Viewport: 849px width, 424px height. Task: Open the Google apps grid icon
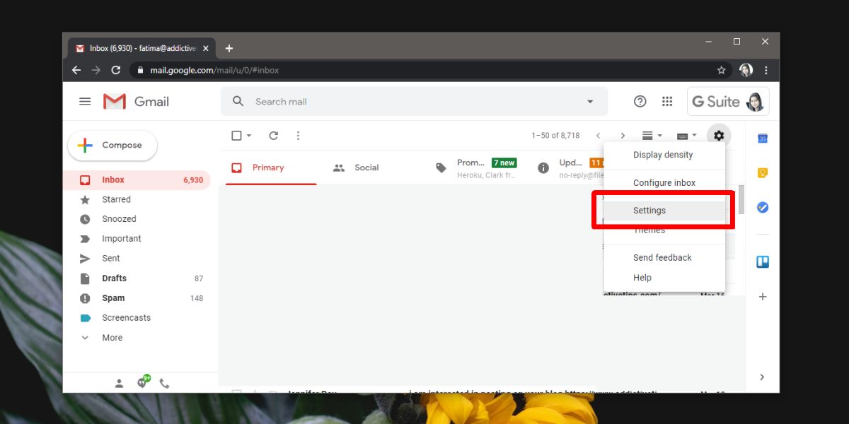[x=667, y=102]
